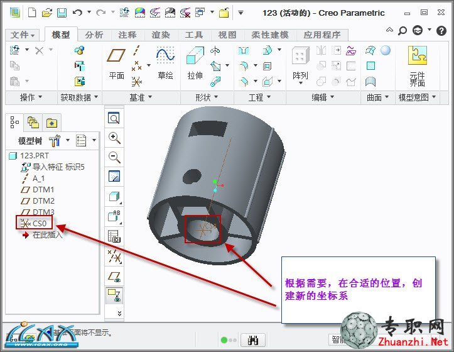The height and width of the screenshot is (352, 454).
Task: Open the Saved Views list icon
Action: click(114, 236)
